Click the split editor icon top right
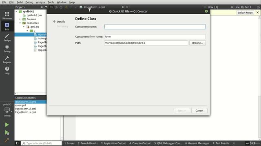 [258, 7]
